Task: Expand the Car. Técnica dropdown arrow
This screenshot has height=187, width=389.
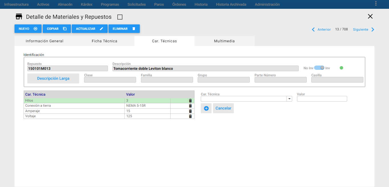Action: pos(289,99)
